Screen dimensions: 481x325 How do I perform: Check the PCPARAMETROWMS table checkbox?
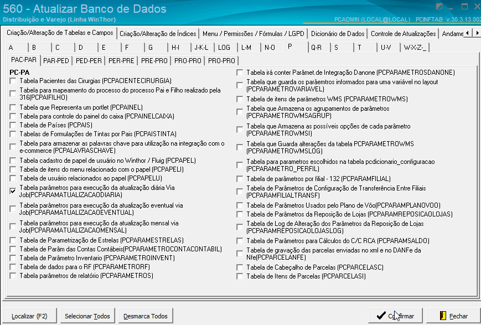(x=240, y=99)
